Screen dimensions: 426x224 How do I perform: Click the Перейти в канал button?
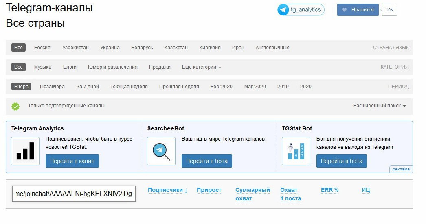pos(72,161)
